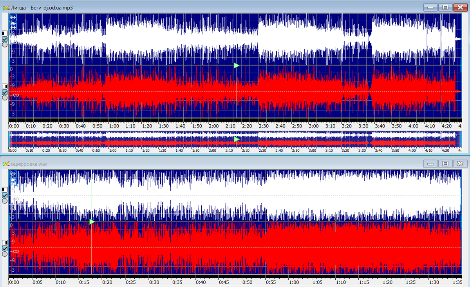Click 1:05 on оцифровка.wav time ruler
This screenshot has width=470, height=287.
[317, 282]
